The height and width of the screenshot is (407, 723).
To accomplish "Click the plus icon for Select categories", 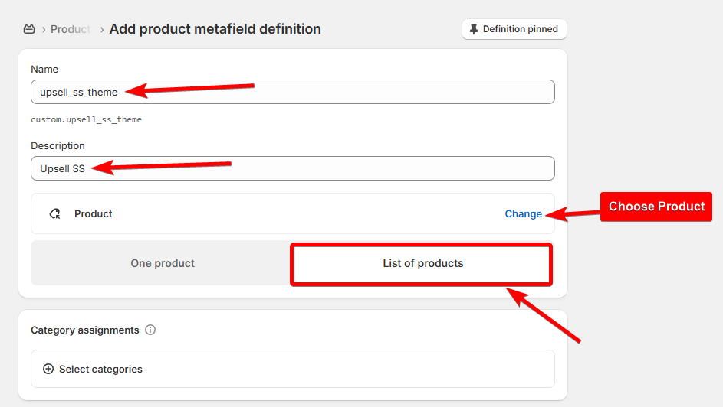I will click(x=48, y=369).
